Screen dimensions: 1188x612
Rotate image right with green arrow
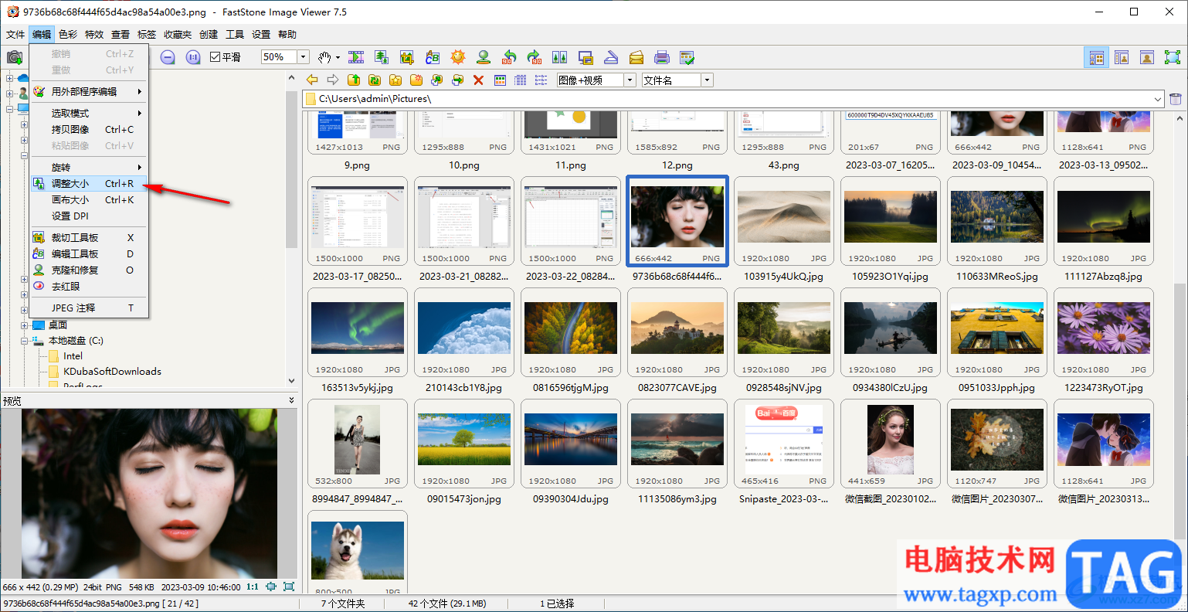pos(535,57)
